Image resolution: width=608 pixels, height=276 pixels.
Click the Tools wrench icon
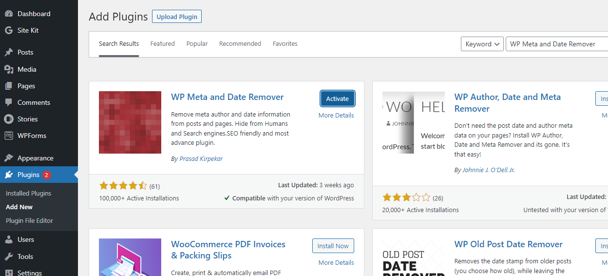pyautogui.click(x=9, y=256)
